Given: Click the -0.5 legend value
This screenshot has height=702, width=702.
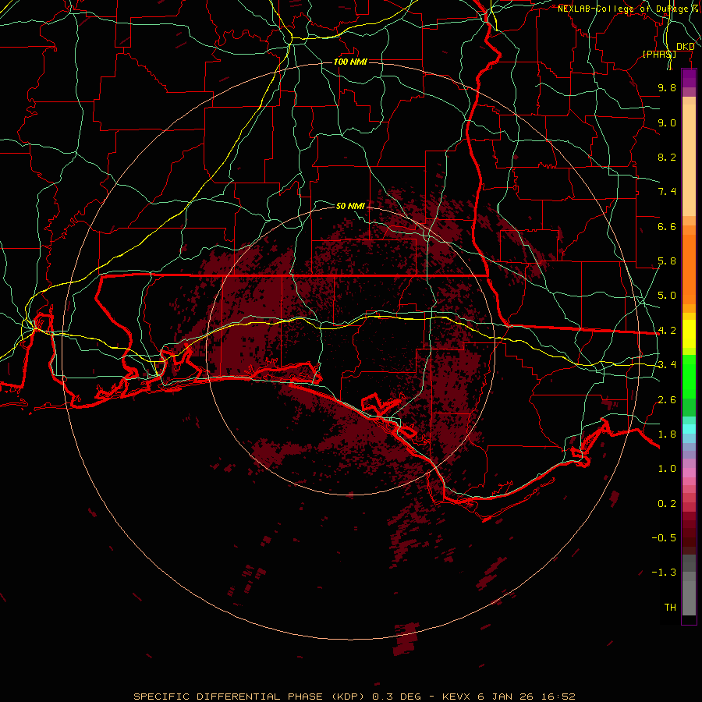Looking at the screenshot, I should 664,538.
